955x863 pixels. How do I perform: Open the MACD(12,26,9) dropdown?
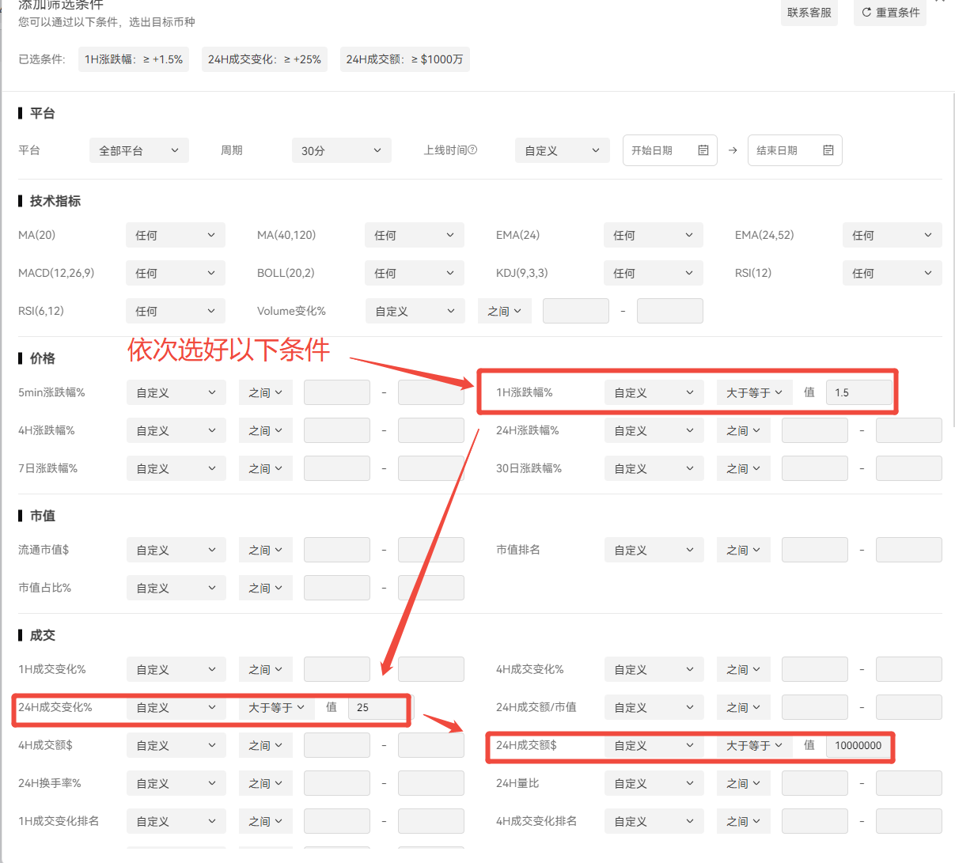tap(176, 273)
